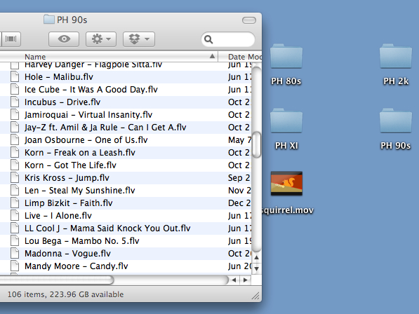The image size is (419, 314).
Task: Select Kris Kross – Jump.flv
Action: pyautogui.click(x=126, y=178)
